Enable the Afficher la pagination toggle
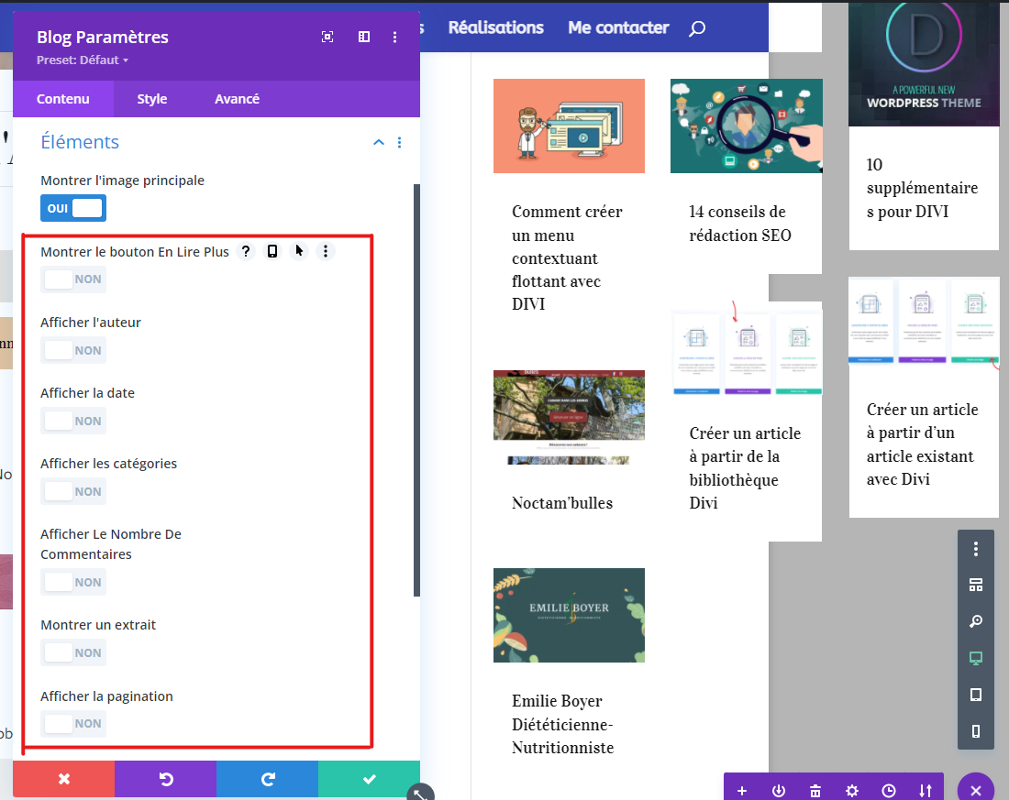 (73, 723)
